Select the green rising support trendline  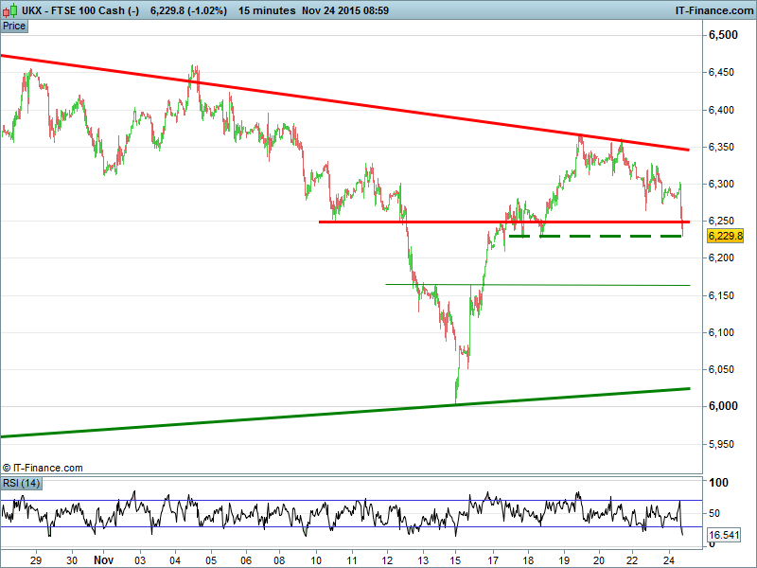click(x=284, y=417)
